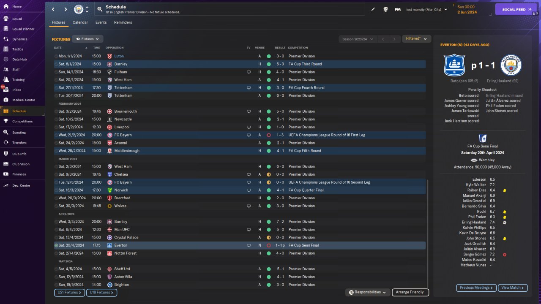Open Club Info from the sidebar

point(22,154)
